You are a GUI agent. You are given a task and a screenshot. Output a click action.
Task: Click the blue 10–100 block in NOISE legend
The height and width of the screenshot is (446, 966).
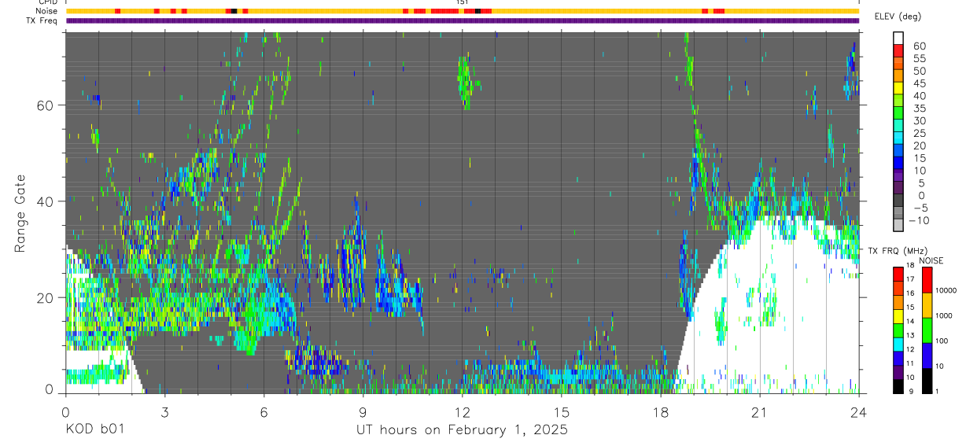pyautogui.click(x=927, y=356)
